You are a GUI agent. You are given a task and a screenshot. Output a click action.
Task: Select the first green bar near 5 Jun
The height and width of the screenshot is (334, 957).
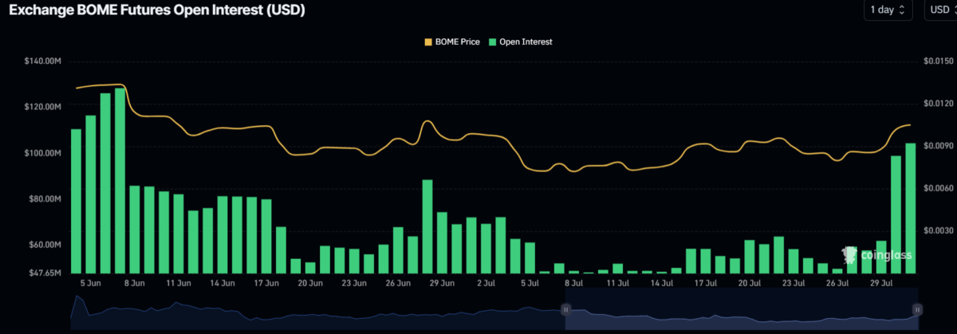[76, 201]
